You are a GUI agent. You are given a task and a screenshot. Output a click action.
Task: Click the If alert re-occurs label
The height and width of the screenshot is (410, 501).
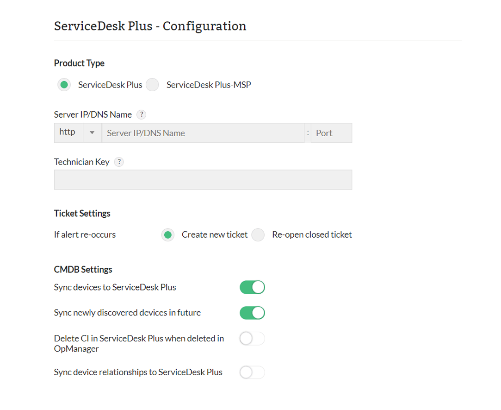tap(85, 234)
